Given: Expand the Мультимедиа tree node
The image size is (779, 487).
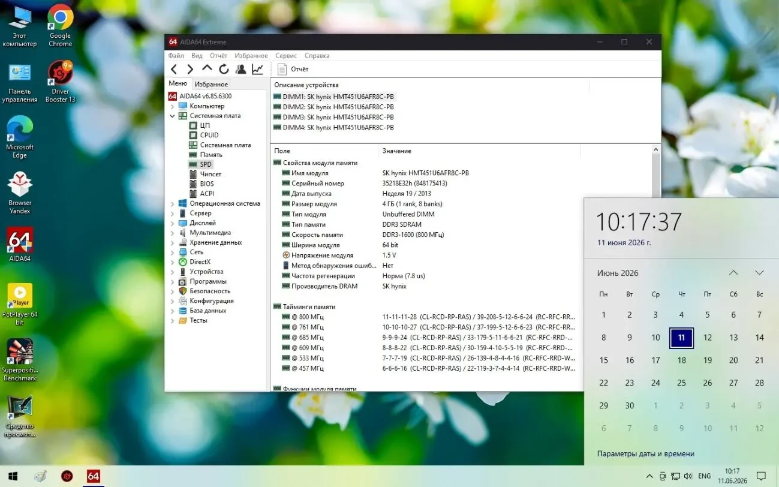Looking at the screenshot, I should pyautogui.click(x=173, y=233).
